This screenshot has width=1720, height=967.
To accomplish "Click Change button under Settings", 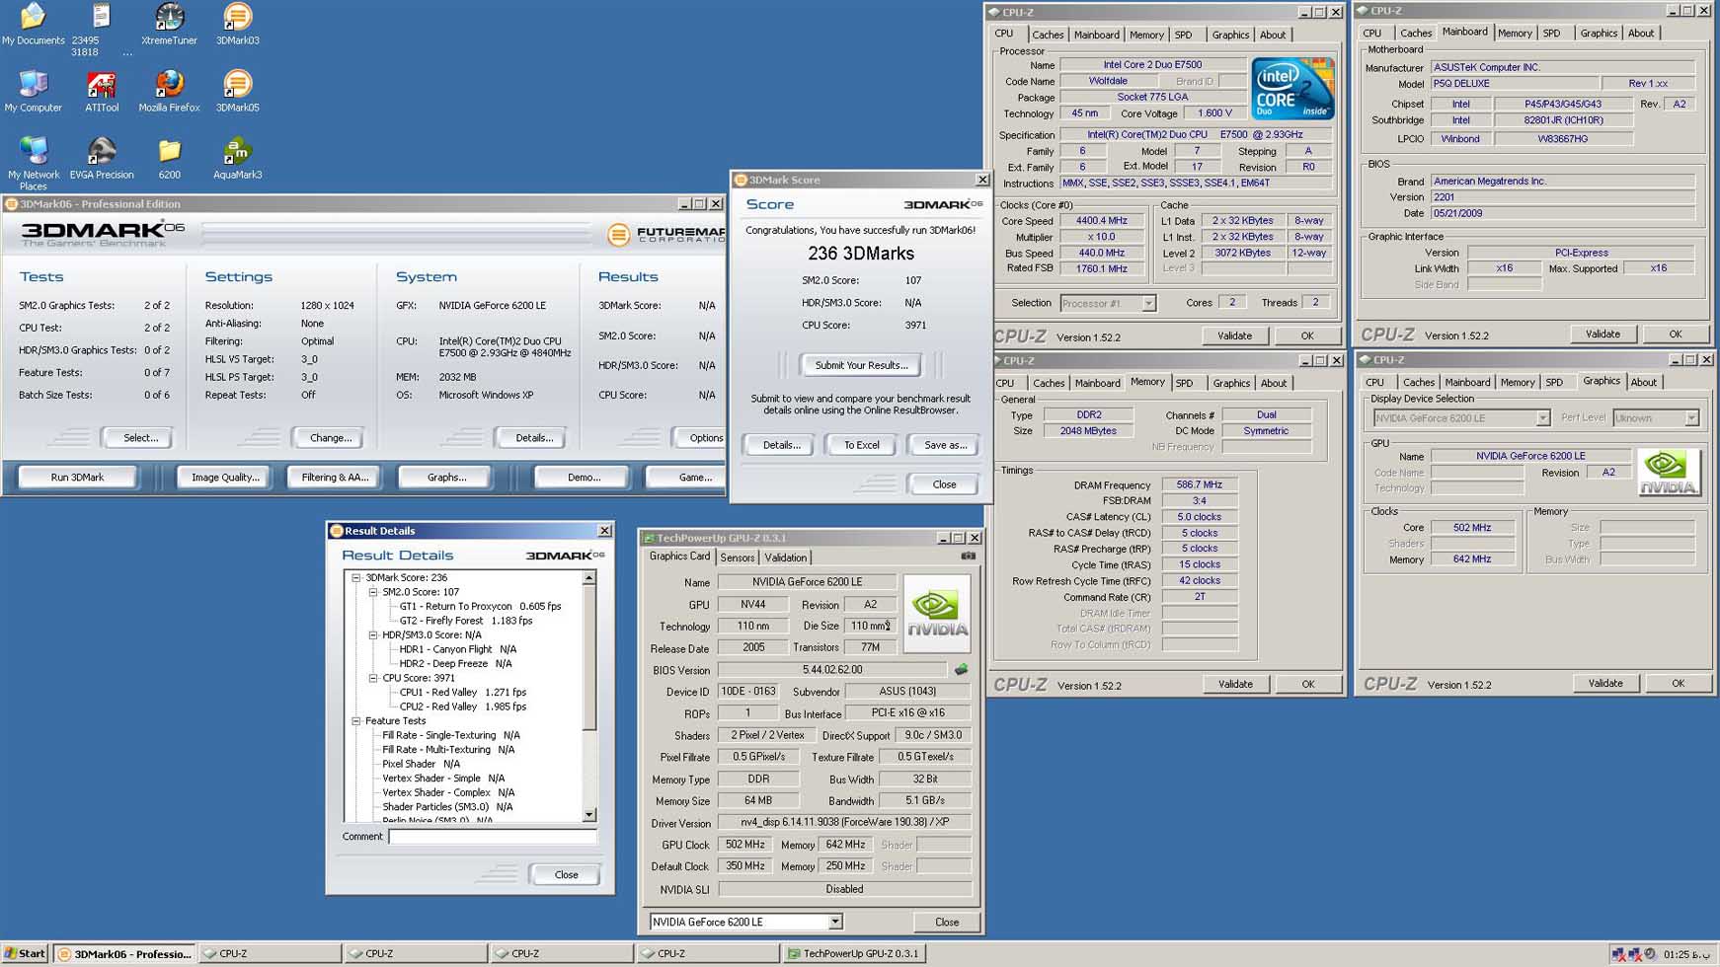I will [331, 437].
